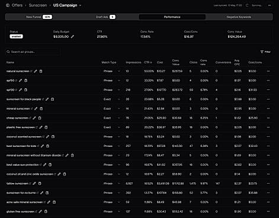Image resolution: width=279 pixels, height=218 pixels.
Task: Click the pencil icon next to spf50
Action: click(x=20, y=81)
